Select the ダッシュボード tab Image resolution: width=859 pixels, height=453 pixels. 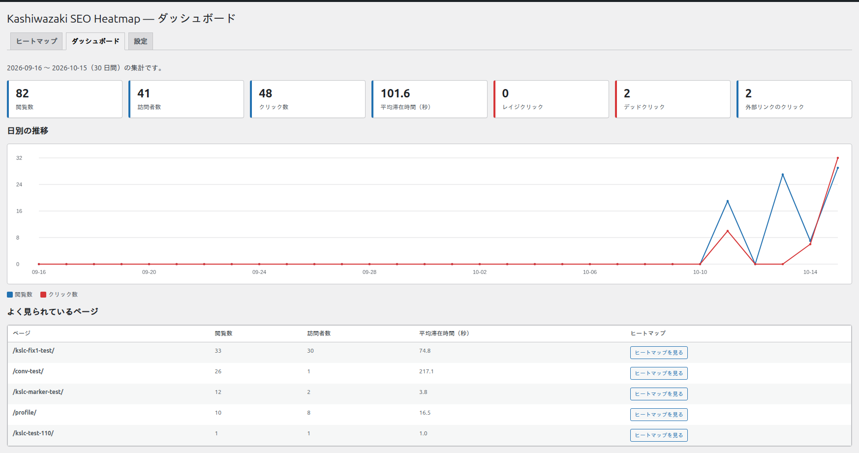95,41
